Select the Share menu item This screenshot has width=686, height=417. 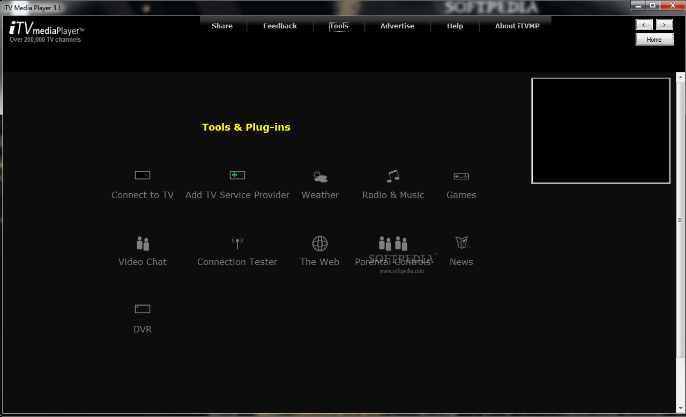coord(222,26)
